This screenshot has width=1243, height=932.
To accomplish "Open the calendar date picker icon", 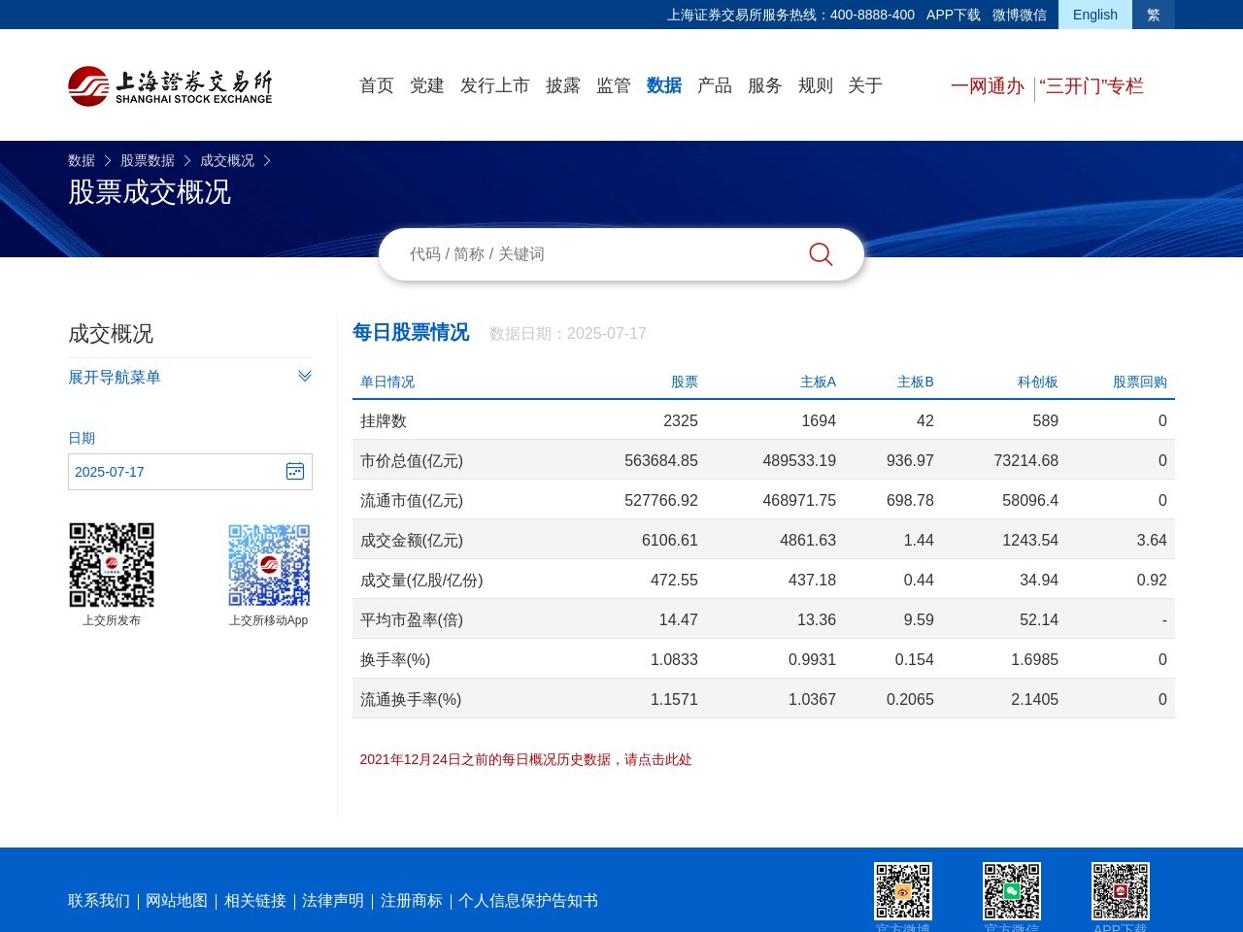I will click(295, 472).
